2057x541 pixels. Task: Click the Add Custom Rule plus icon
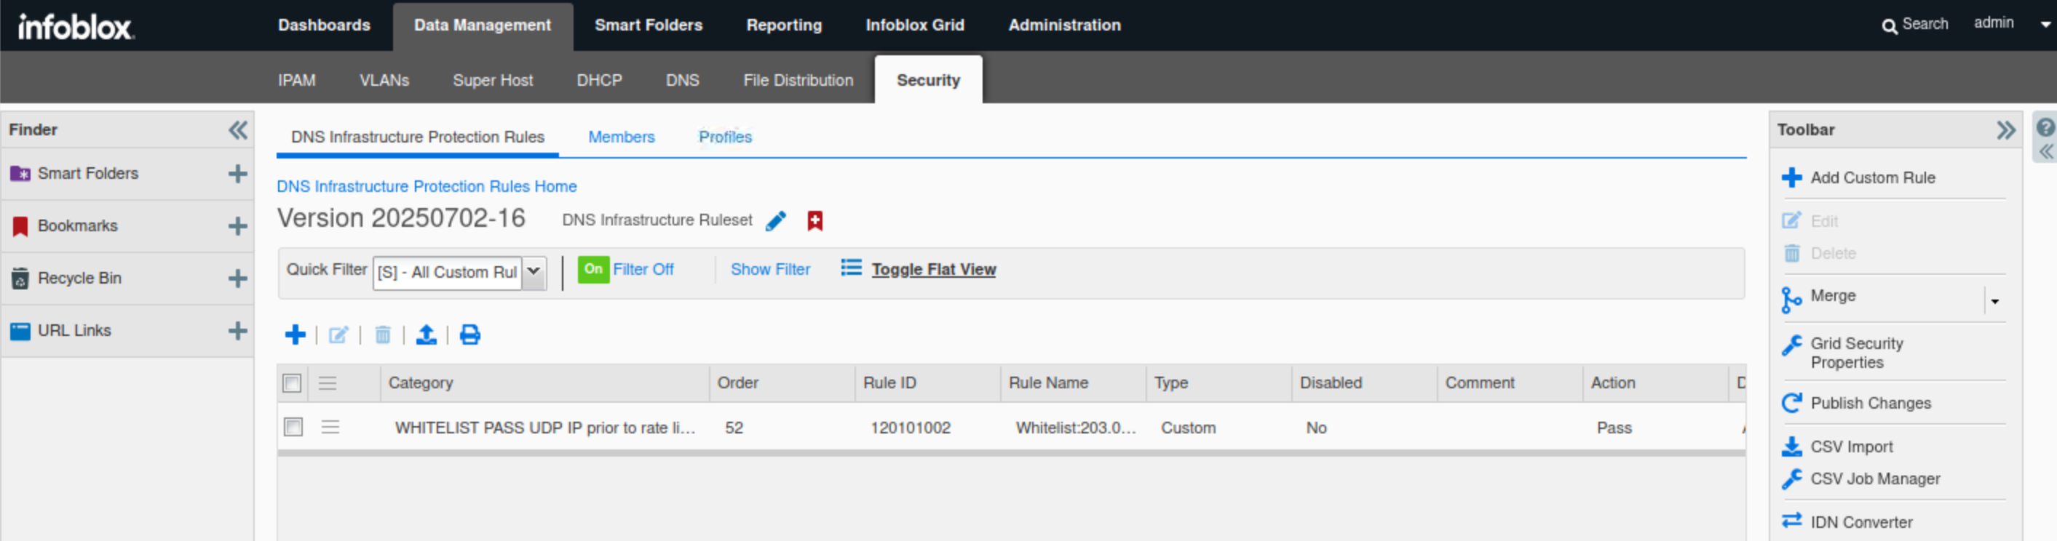pos(1792,177)
